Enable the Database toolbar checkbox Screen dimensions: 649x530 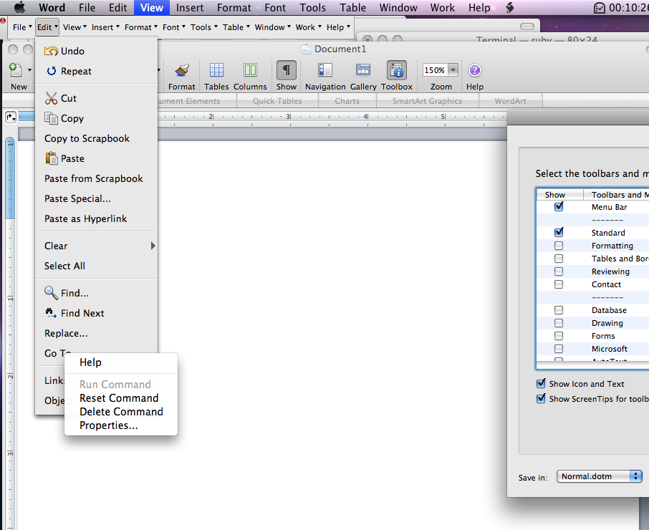point(559,310)
